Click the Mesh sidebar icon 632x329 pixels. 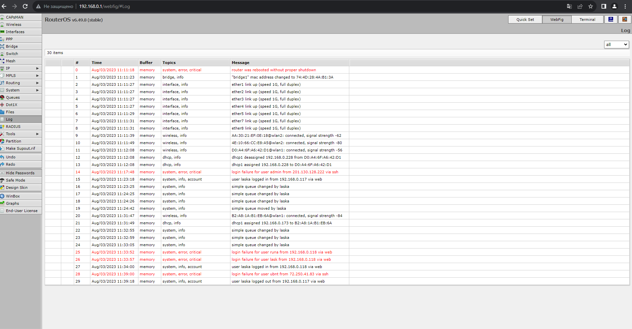[2, 61]
